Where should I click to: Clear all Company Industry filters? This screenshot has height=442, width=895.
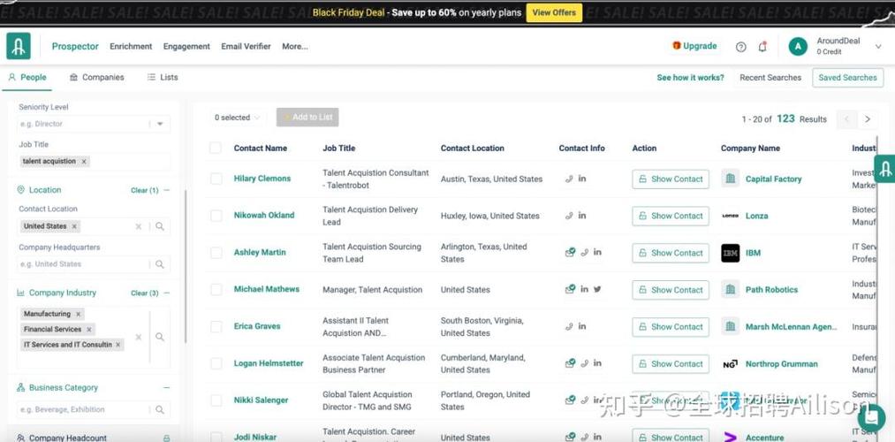[144, 293]
